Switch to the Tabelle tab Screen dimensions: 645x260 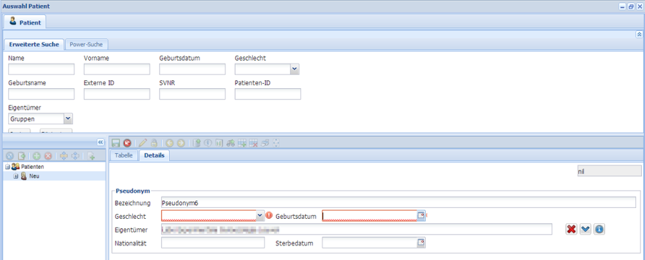click(x=123, y=155)
